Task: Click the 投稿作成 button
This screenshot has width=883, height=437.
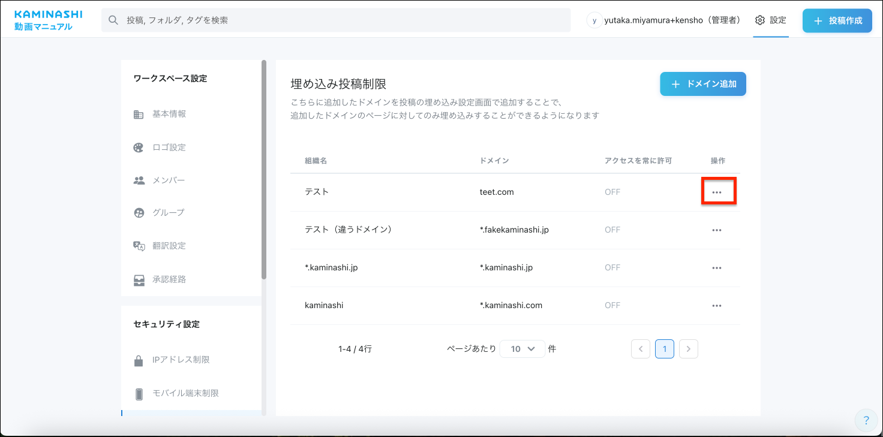Action: tap(837, 20)
